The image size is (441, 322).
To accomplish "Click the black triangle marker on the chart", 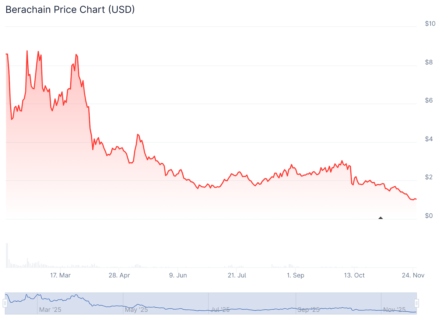I will click(381, 218).
